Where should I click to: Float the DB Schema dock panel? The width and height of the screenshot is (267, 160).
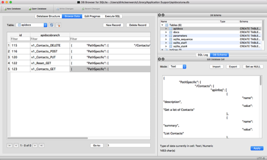pos(163,15)
